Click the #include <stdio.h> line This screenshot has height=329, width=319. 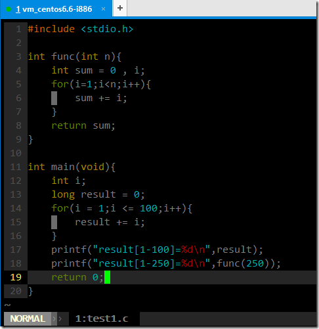[x=81, y=29]
